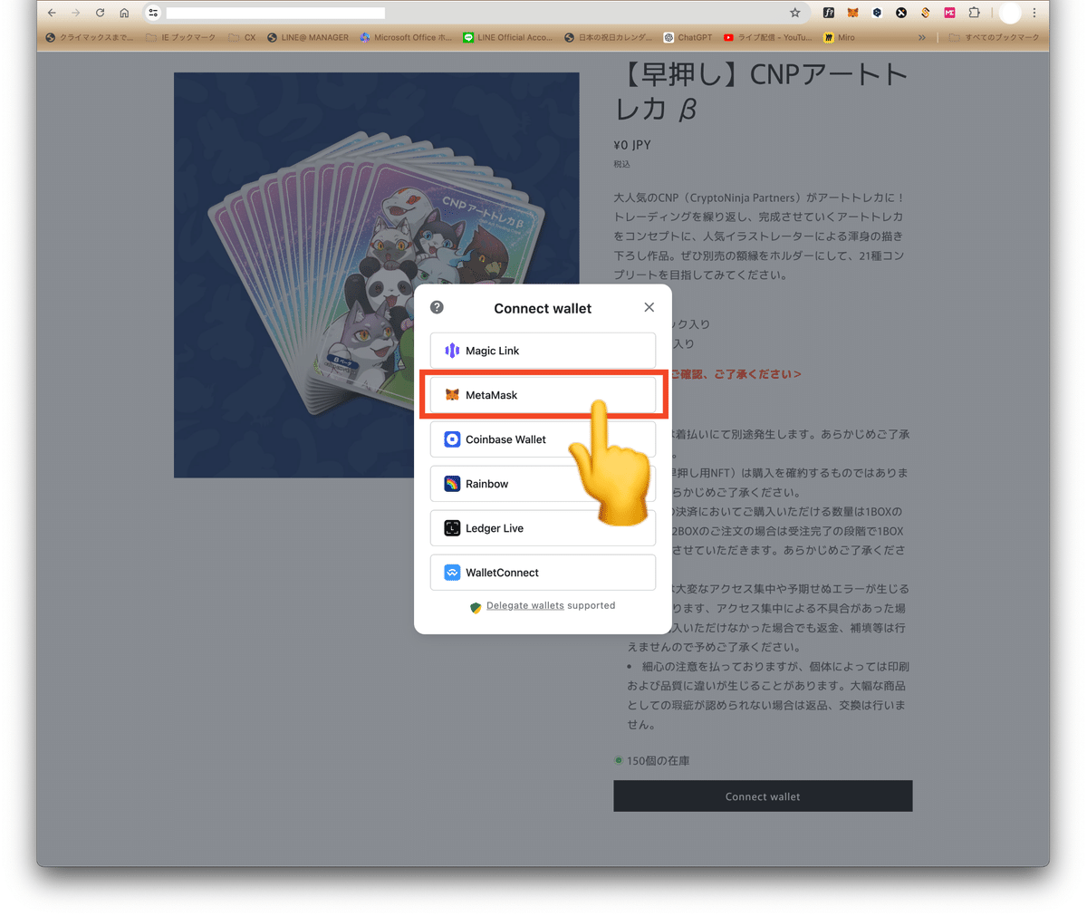Click the browser back arrow
1087x916 pixels.
(52, 13)
